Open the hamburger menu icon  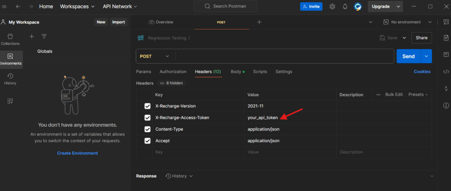pyautogui.click(x=4, y=6)
